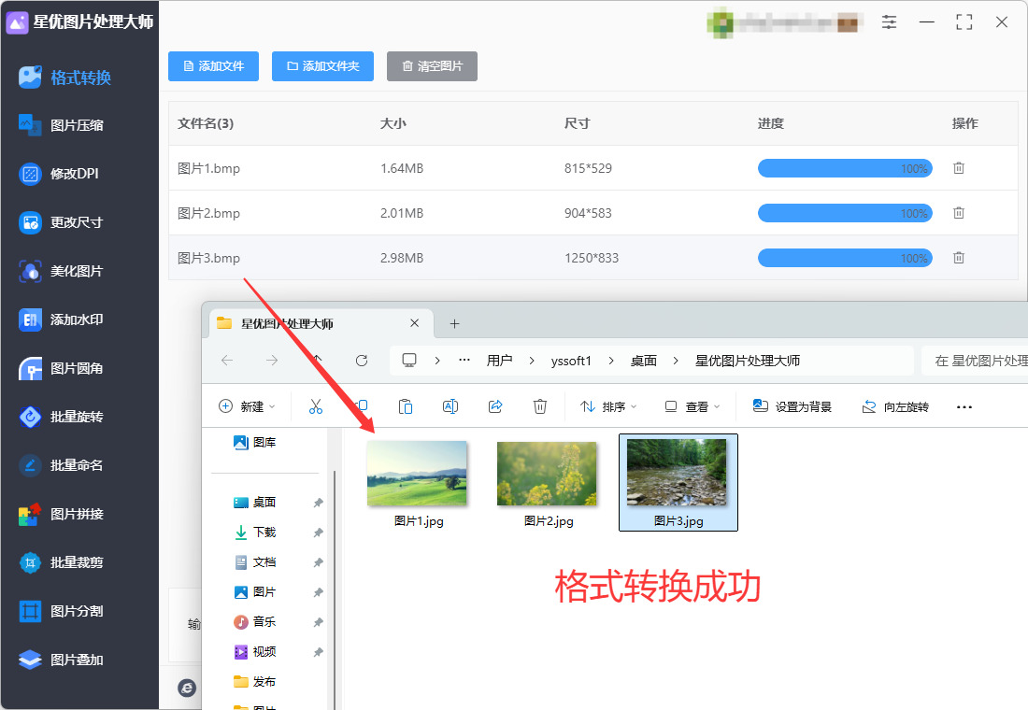Close the 星优图片处理大师 Explorer tab
The image size is (1028, 710).
[x=414, y=323]
